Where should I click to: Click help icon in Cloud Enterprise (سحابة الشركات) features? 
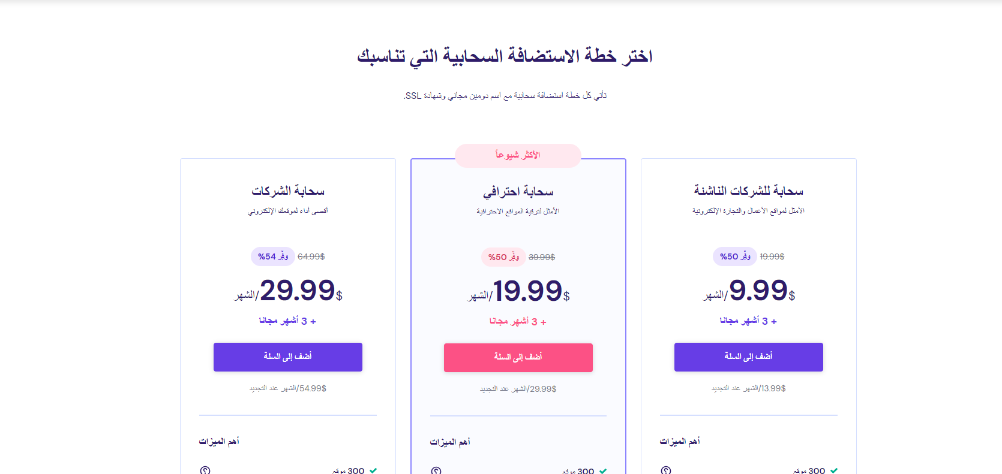205,470
